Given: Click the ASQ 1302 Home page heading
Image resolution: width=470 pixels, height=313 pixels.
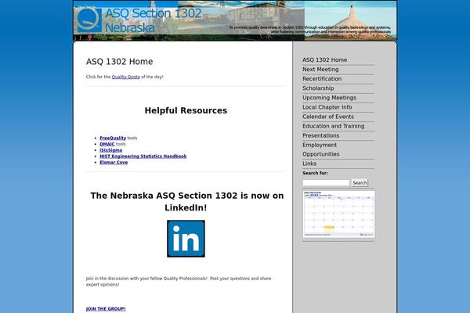Looking at the screenshot, I should click(119, 62).
